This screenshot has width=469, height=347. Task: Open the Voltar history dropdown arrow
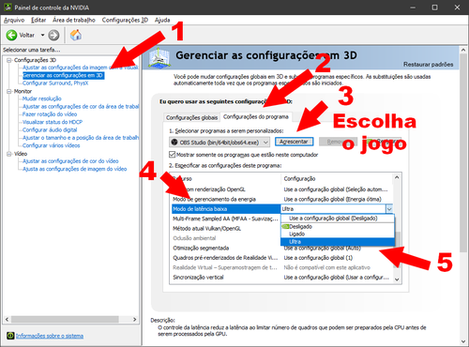tap(42, 35)
